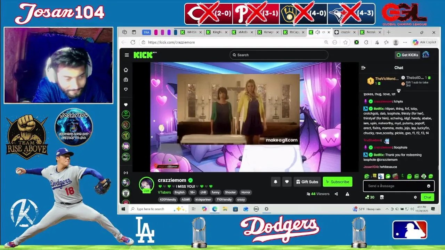Open the Browse icon in Kick sidebar

point(126,80)
